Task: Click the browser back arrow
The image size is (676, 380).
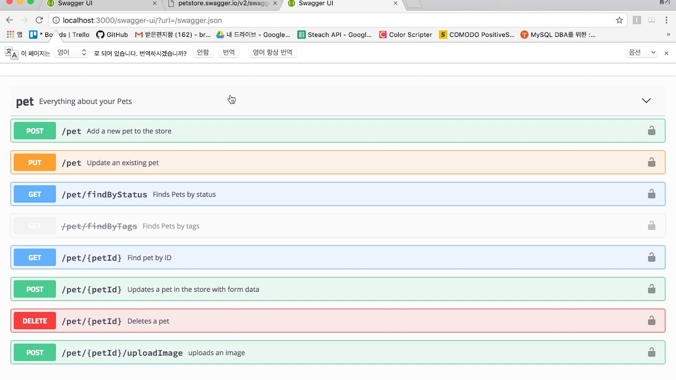Action: (10, 20)
